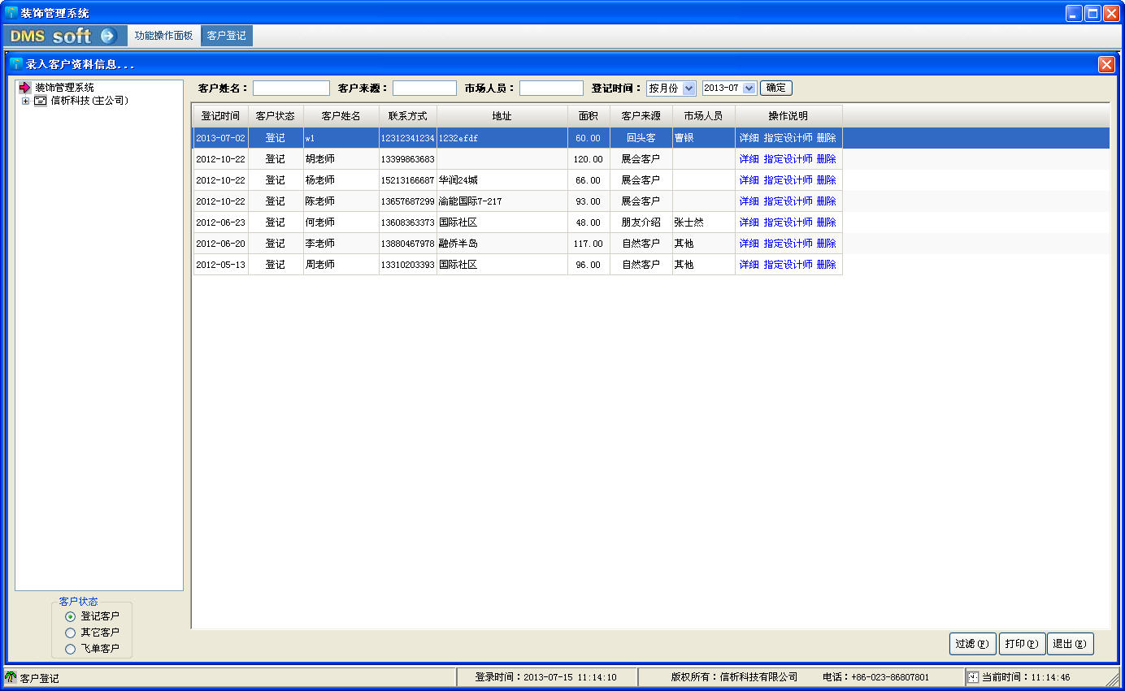Image resolution: width=1125 pixels, height=691 pixels.
Task: Click the 市场人员 column header
Action: (704, 116)
